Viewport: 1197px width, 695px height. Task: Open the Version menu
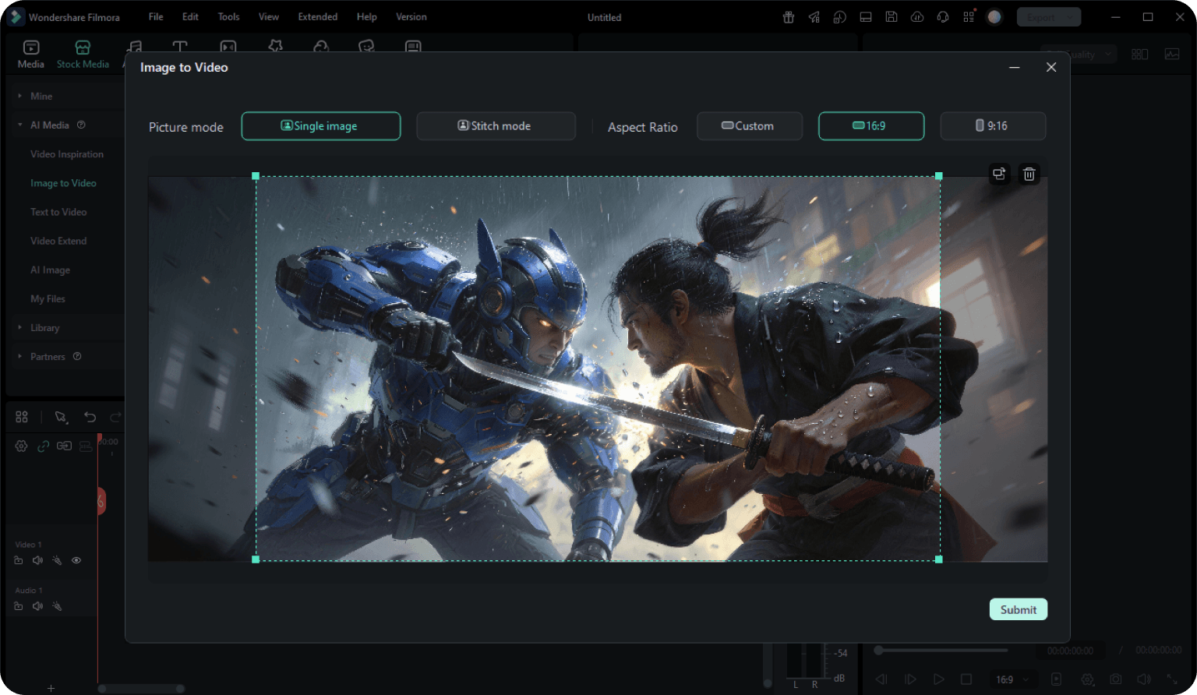(411, 16)
